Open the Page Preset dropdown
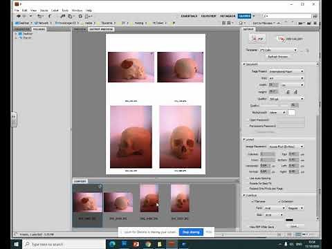Viewport: 332px width, 249px height. (x=286, y=71)
